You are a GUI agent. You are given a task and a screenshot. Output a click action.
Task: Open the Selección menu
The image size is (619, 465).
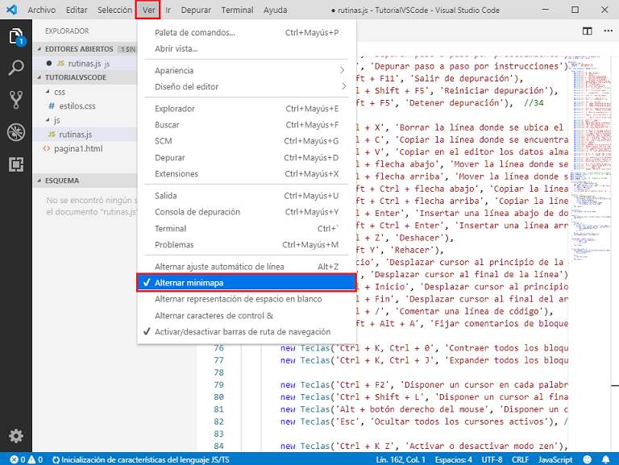[x=114, y=10]
